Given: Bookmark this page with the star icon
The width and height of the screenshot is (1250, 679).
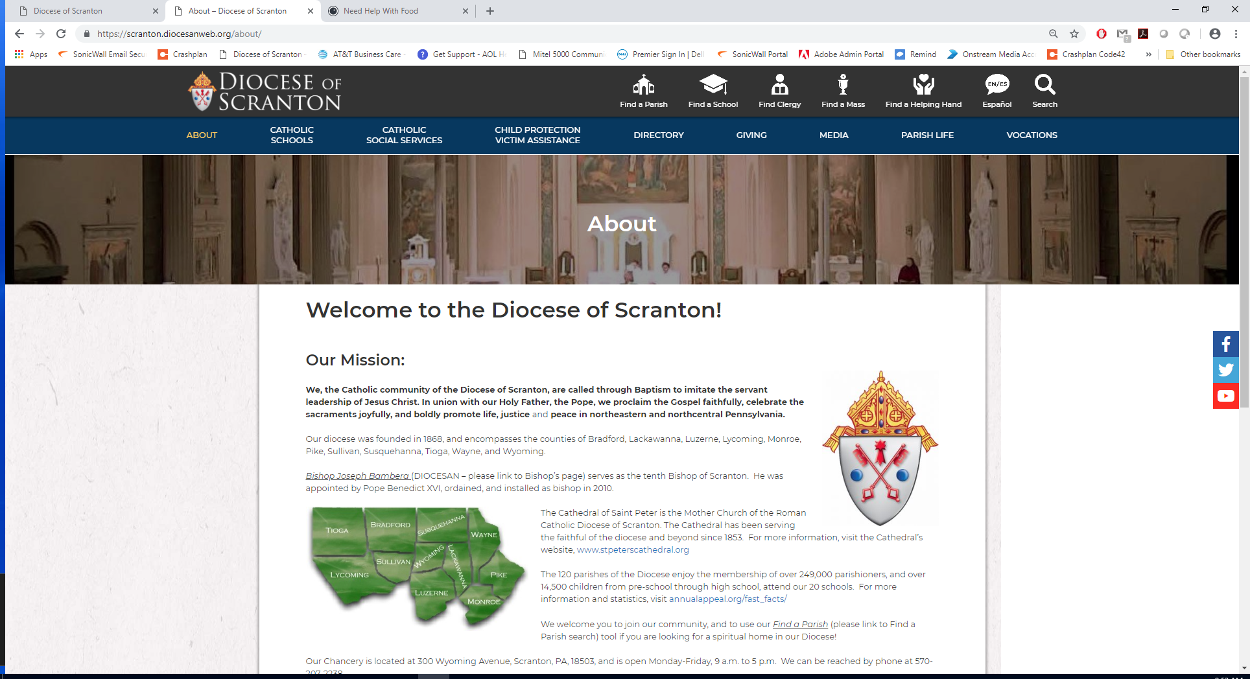Looking at the screenshot, I should (x=1074, y=34).
